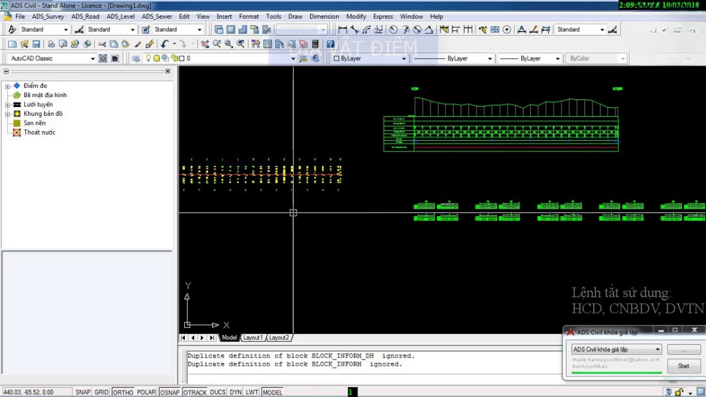Viewport: 706px width, 397px height.
Task: Click the Help question mark icon
Action: [x=330, y=44]
